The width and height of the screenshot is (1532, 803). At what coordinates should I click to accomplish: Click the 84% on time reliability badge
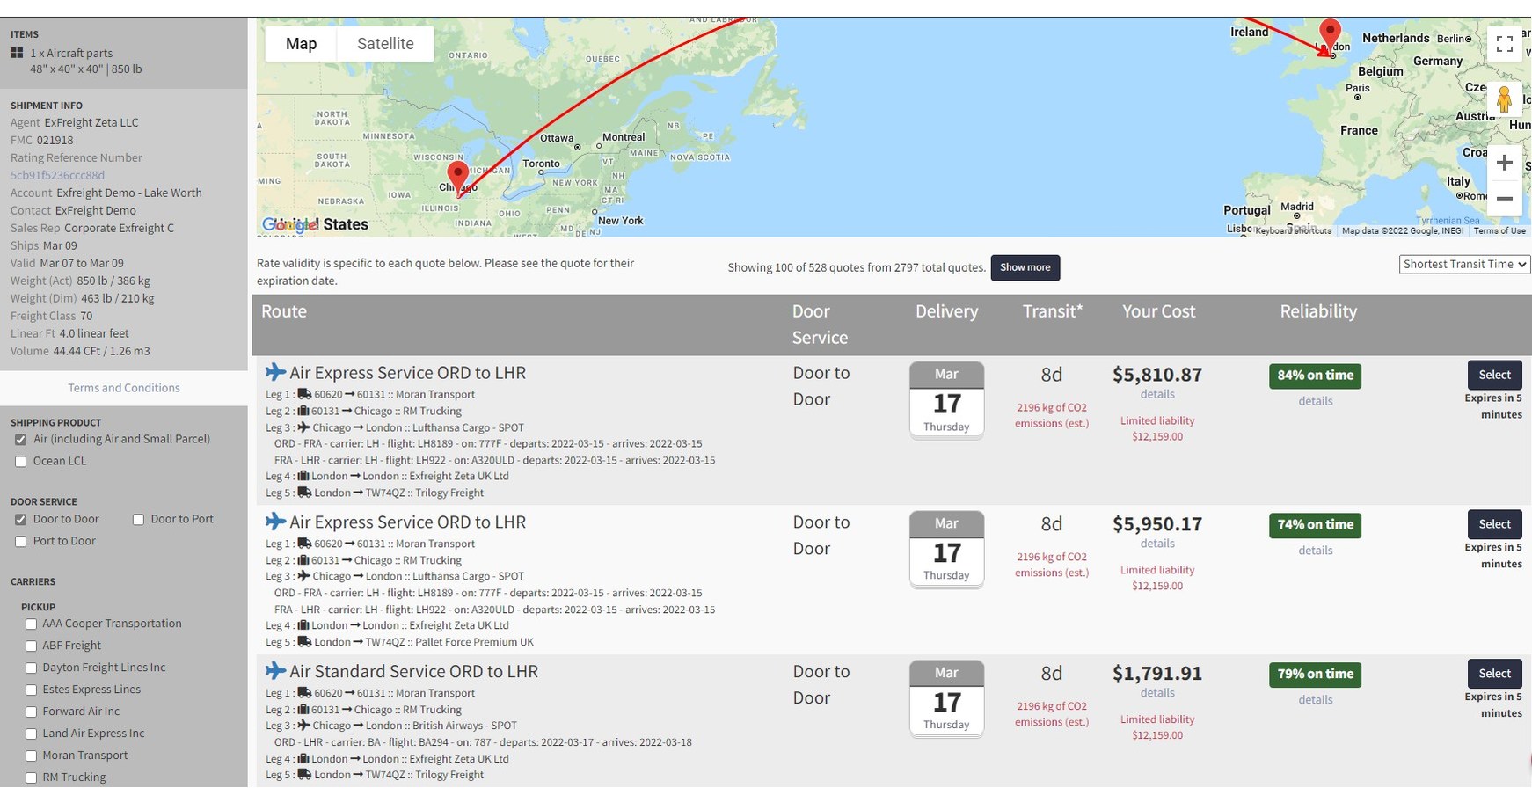tap(1315, 376)
